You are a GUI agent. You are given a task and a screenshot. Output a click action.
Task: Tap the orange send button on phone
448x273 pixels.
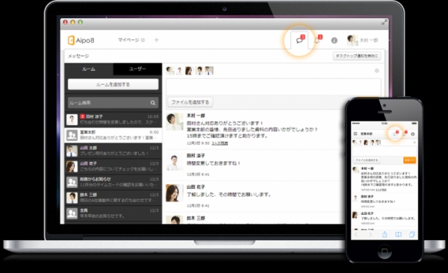pos(409,160)
